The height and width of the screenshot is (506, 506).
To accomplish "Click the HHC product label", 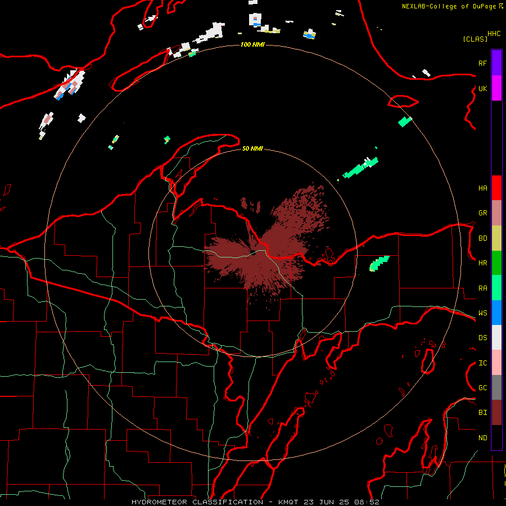I will (x=494, y=34).
